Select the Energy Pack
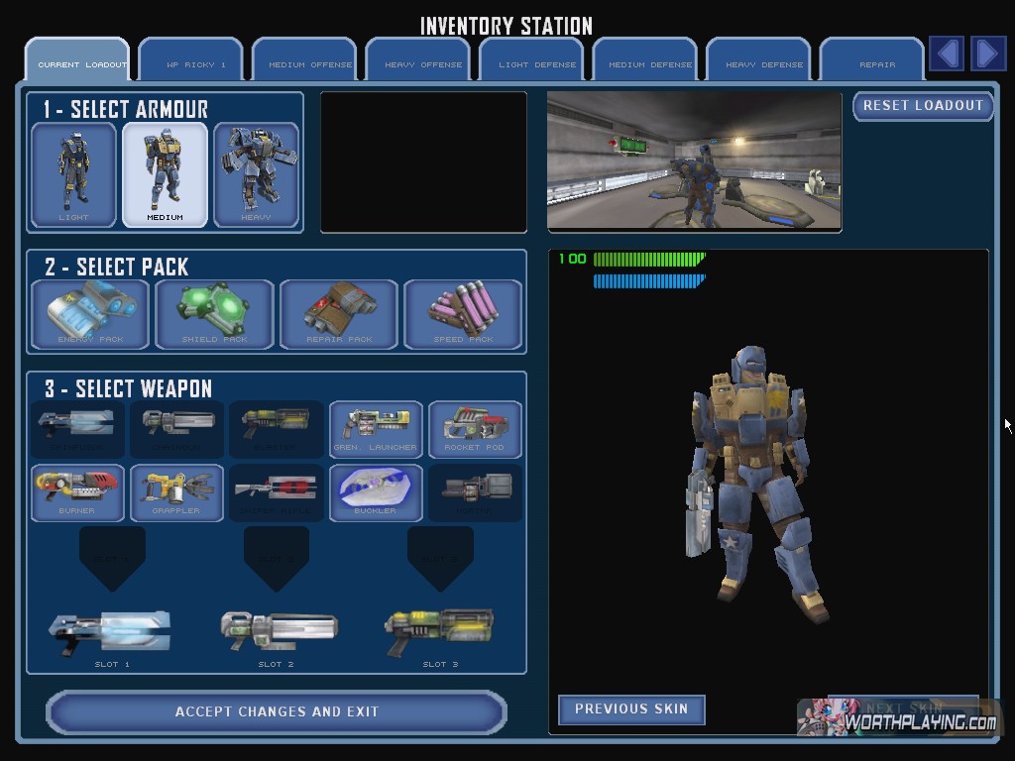 click(90, 314)
